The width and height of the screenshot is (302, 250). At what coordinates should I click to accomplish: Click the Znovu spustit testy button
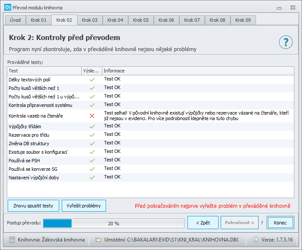(x=33, y=206)
